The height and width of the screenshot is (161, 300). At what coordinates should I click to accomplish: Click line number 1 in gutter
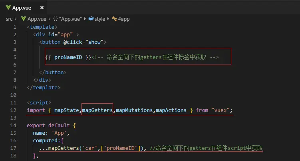(x=15, y=27)
